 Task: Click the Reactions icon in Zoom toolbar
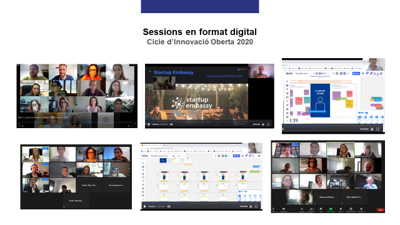click(x=361, y=209)
